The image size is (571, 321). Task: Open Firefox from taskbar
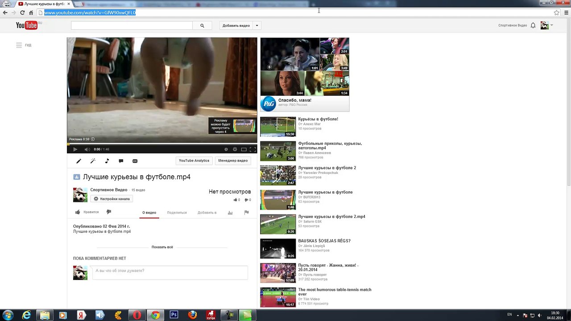click(x=192, y=315)
